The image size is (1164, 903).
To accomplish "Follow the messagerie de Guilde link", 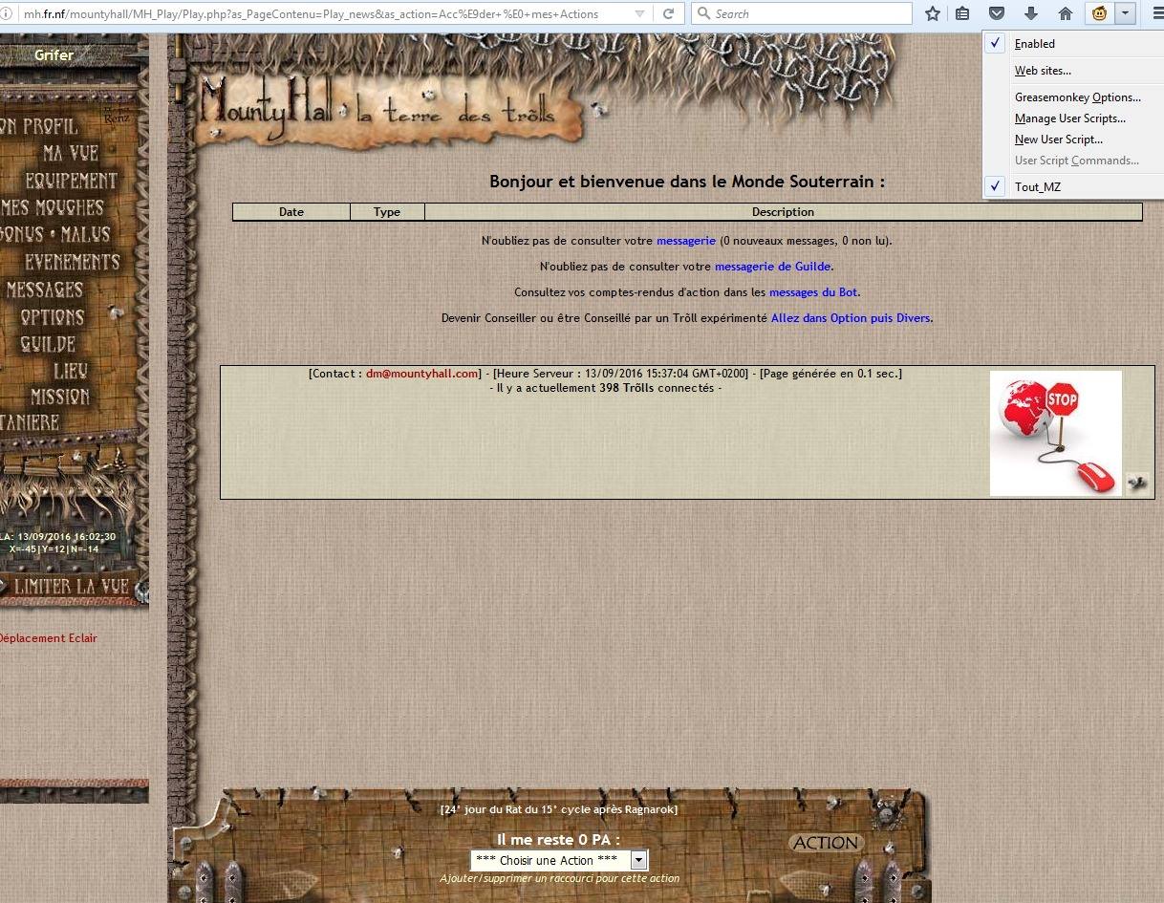I will 772,267.
